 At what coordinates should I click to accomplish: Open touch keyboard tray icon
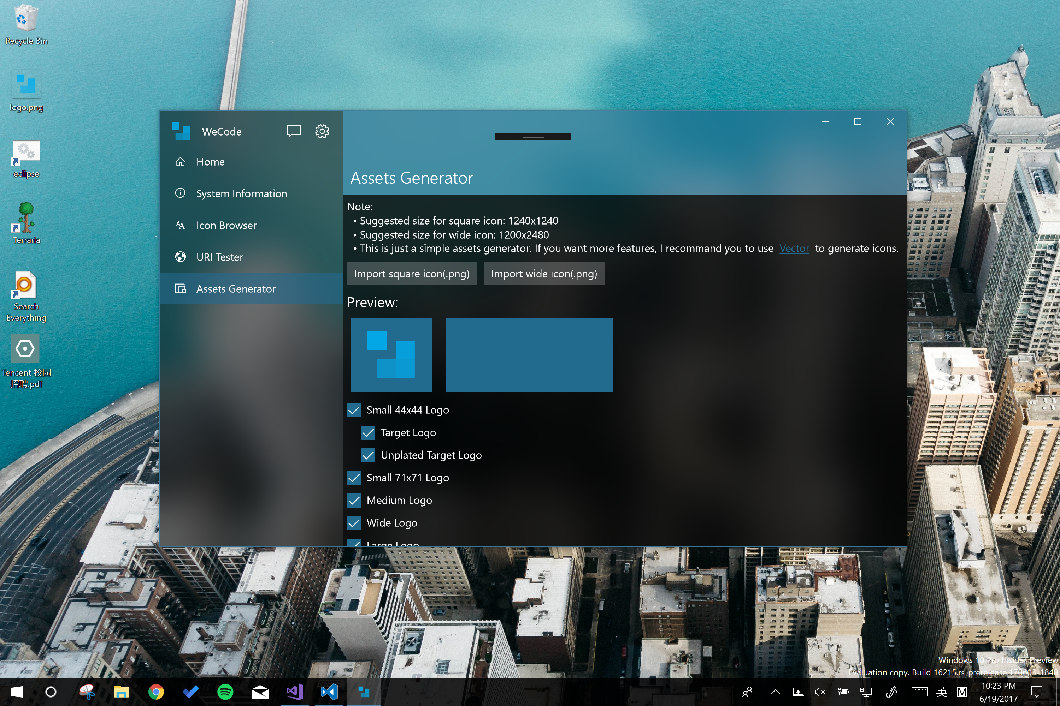(919, 692)
